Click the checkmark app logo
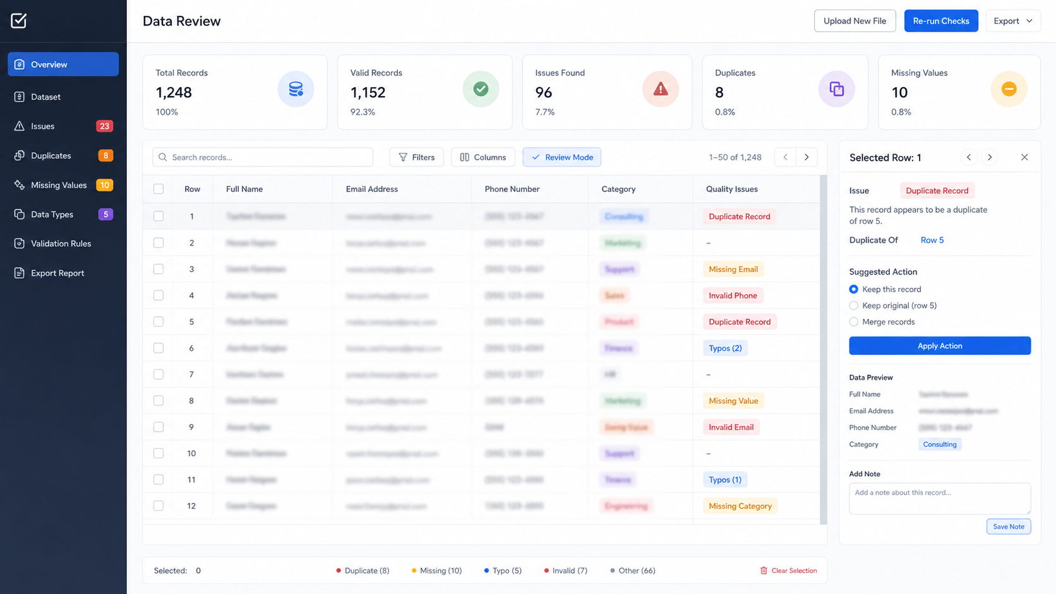Viewport: 1056px width, 594px height. (19, 21)
